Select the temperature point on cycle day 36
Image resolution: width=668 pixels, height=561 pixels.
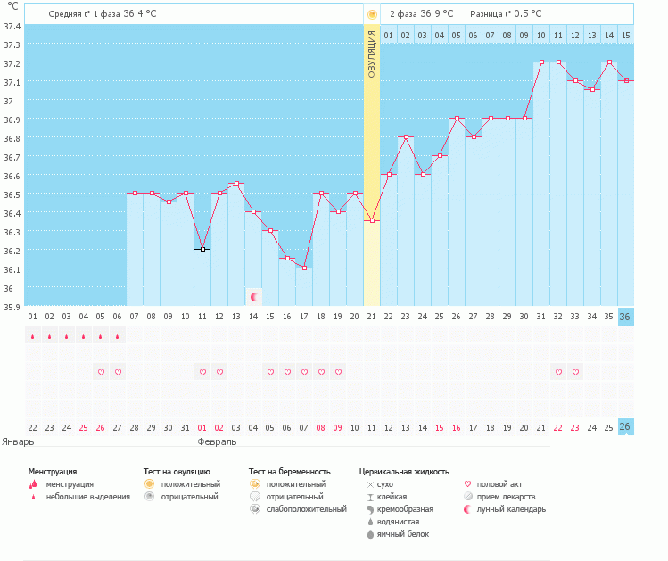[x=626, y=80]
